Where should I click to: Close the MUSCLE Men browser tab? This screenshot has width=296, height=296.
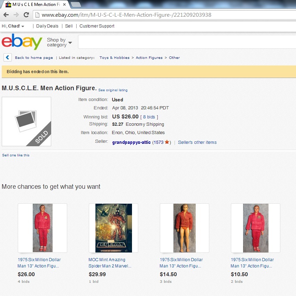coord(64,5)
